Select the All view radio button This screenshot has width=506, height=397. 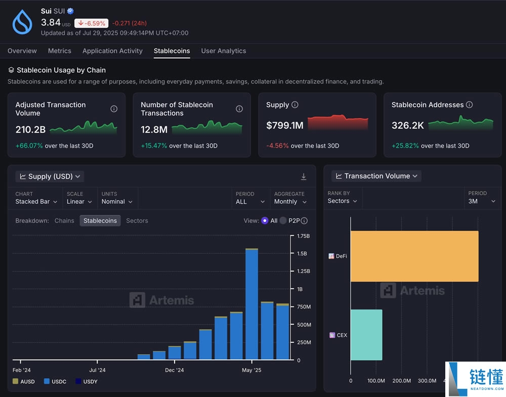pos(265,220)
